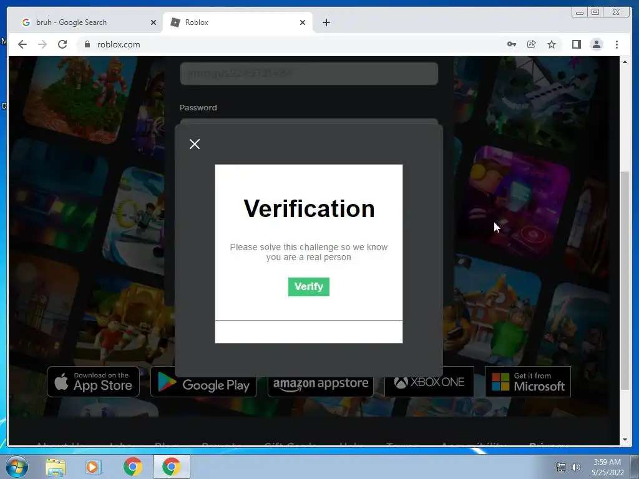Close the 'bruh - Google Search' tab
This screenshot has width=639, height=479.
154,22
